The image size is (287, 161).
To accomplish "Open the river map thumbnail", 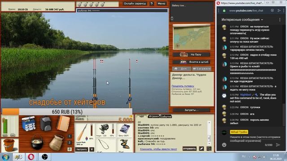I will click(x=191, y=37).
